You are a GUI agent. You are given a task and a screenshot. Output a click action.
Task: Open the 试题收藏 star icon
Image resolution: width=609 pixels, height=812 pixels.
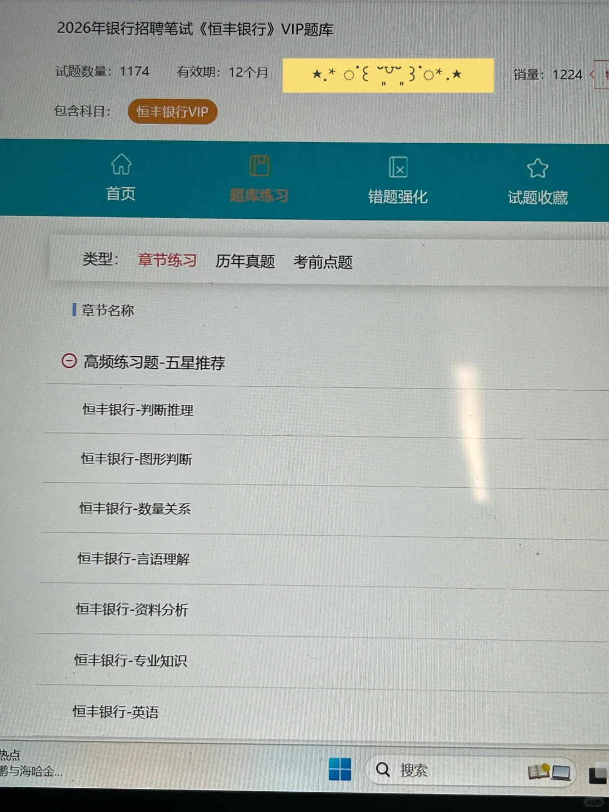pyautogui.click(x=537, y=168)
